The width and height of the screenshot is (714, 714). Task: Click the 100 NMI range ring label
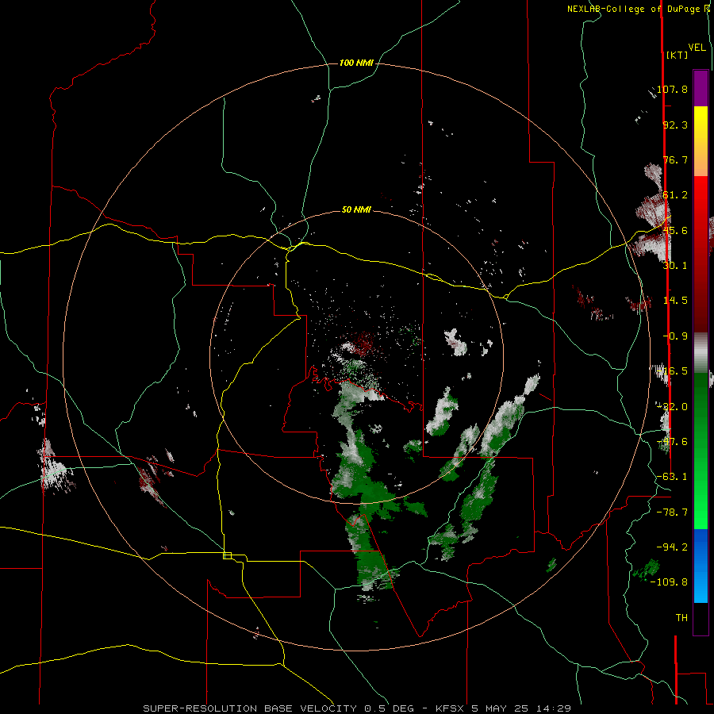(356, 63)
